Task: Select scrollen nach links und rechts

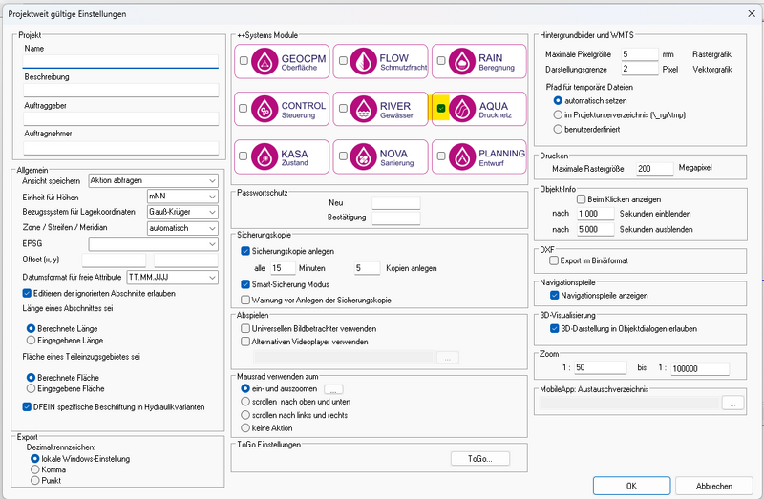Action: (x=245, y=415)
